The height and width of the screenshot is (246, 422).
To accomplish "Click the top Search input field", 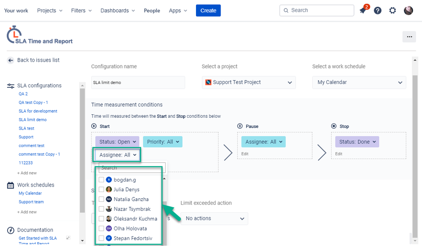I will pyautogui.click(x=317, y=11).
